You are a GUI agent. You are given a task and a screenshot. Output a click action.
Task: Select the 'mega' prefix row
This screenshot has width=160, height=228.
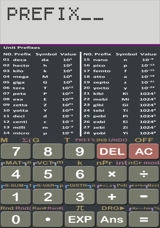click(x=38, y=77)
